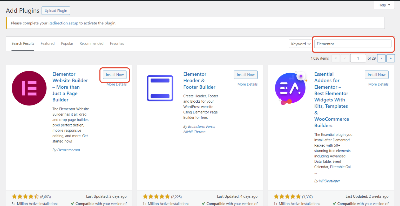Open the Featured plugins tab
Image resolution: width=400 pixels, height=206 pixels.
(x=48, y=44)
